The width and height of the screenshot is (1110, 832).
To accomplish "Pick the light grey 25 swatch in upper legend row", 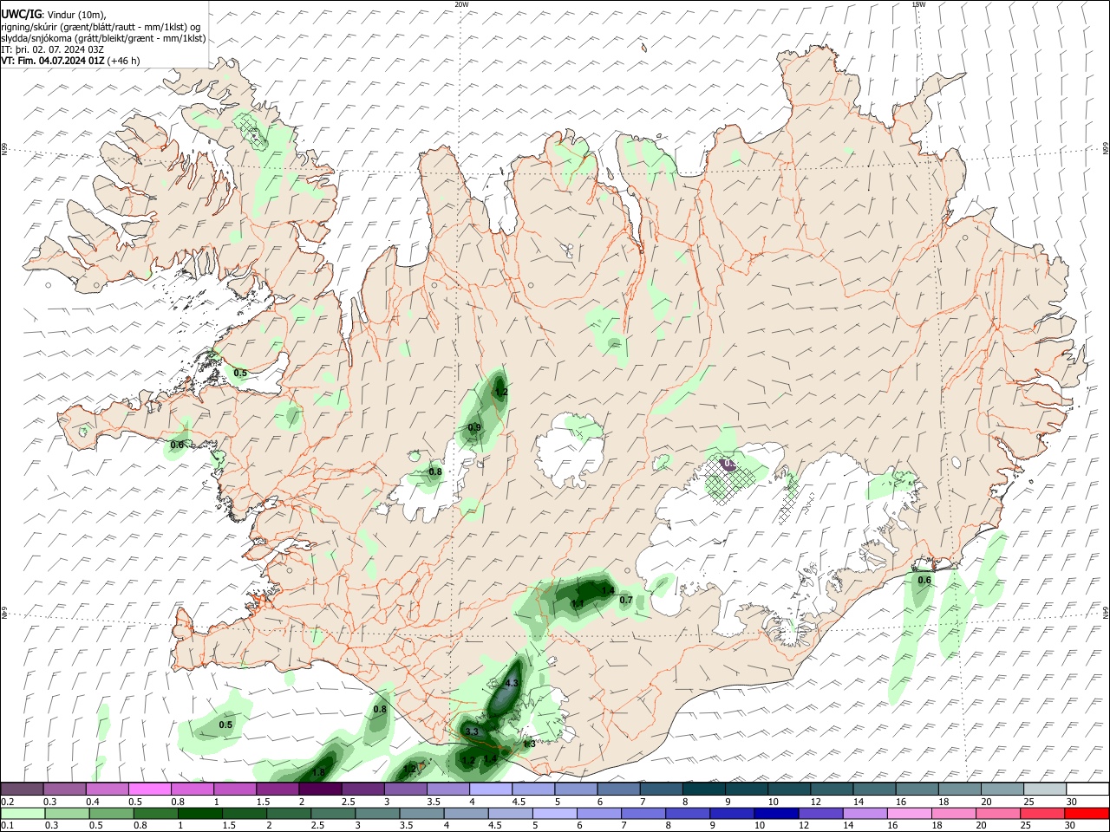I will coord(1044,789).
